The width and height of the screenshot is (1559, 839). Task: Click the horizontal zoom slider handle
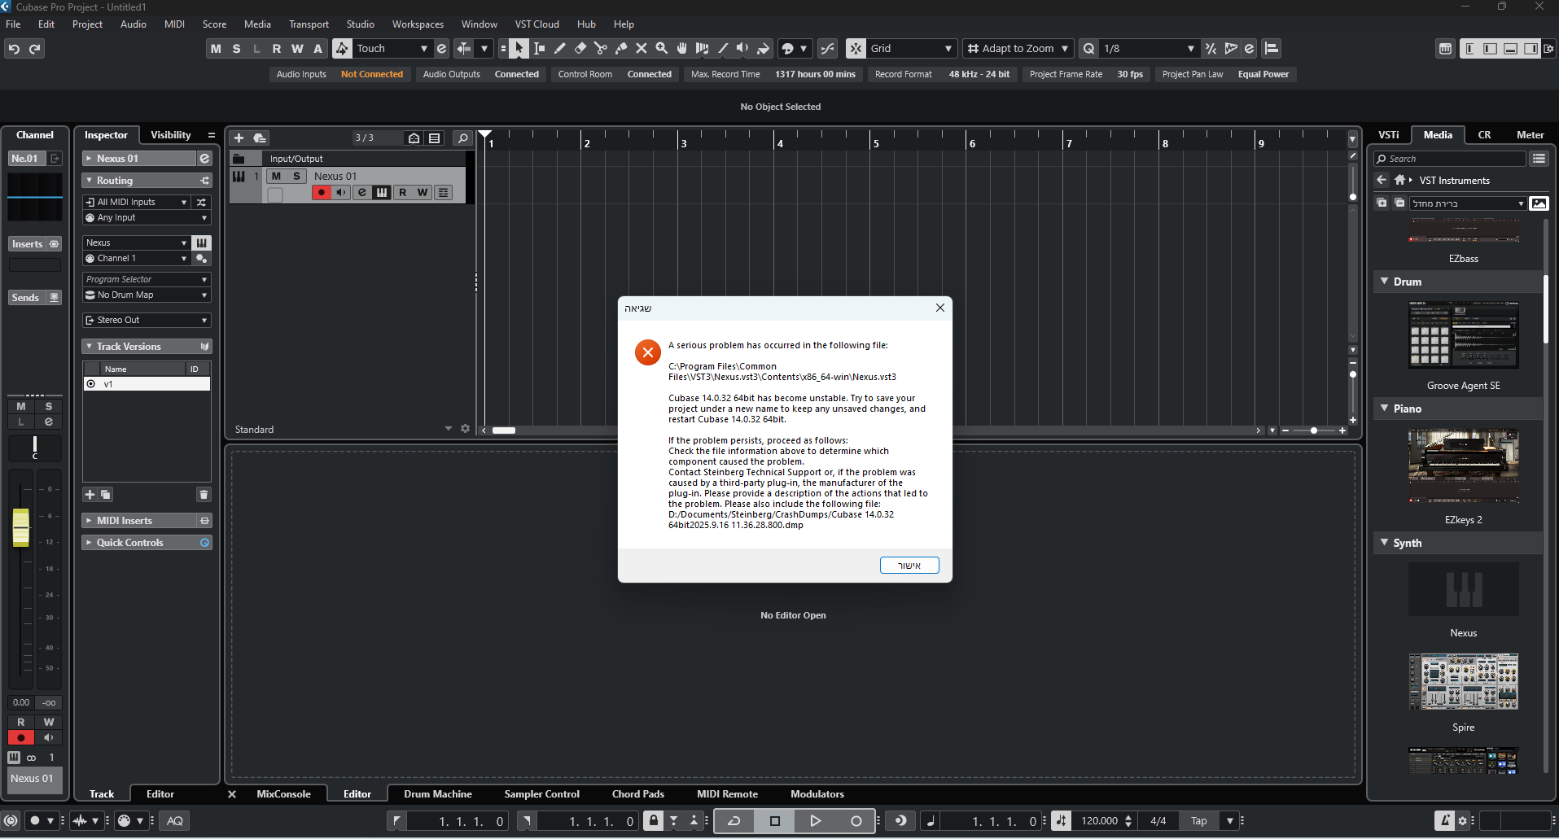(1313, 430)
